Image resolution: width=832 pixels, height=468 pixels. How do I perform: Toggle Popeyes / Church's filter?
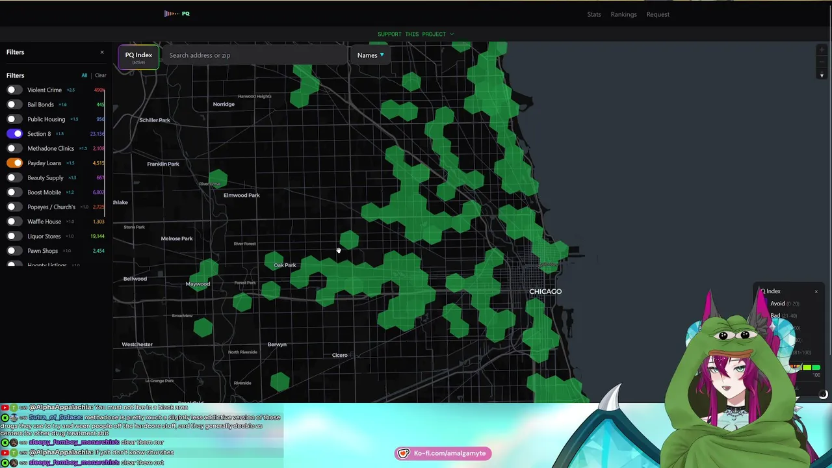(x=14, y=207)
